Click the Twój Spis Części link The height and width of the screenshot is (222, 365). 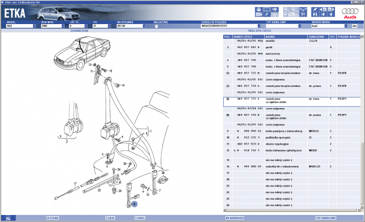[x=259, y=31]
